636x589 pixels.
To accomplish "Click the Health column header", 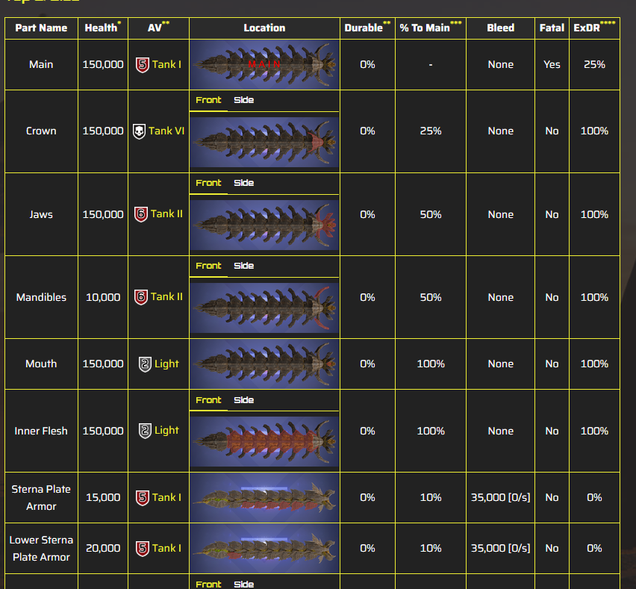I will [102, 28].
